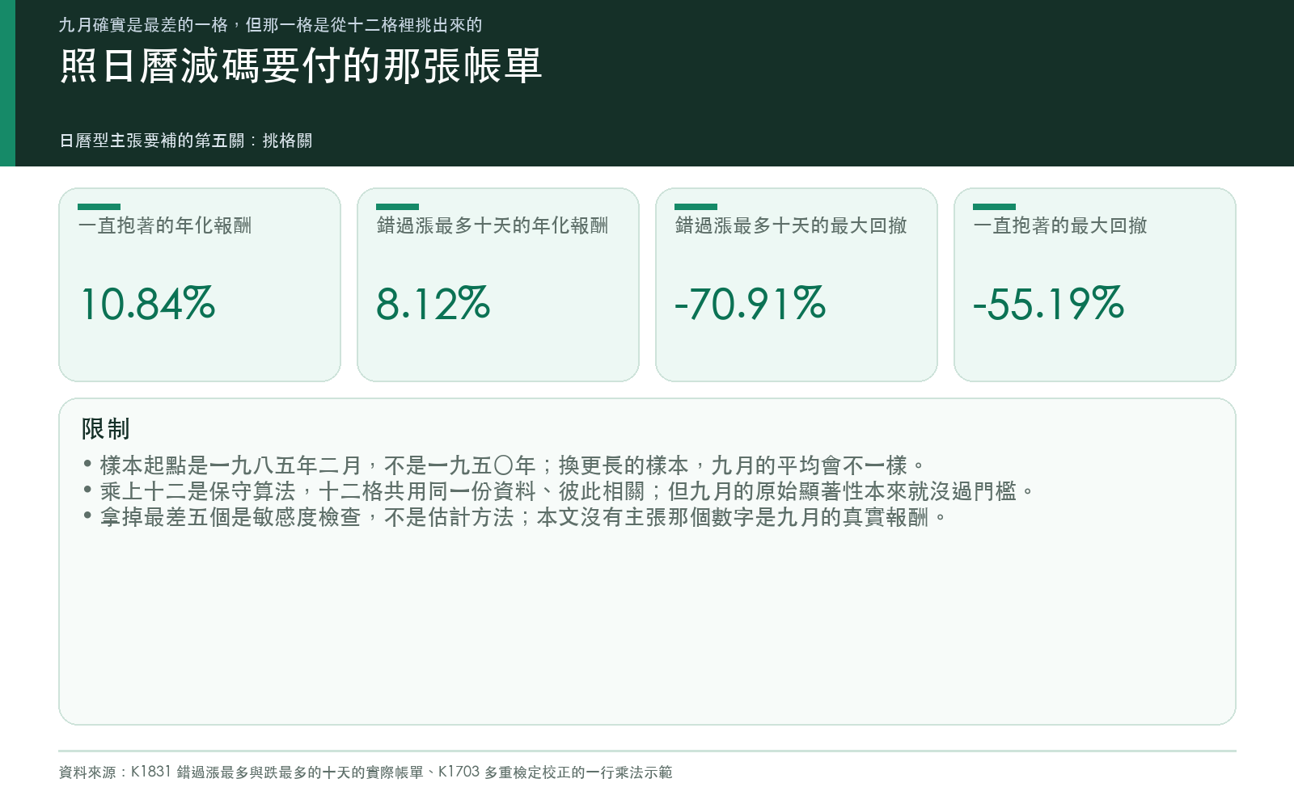Select the subtitle starting with 九月確實是最差的一格
Viewport: 1294px width, 808px height.
point(271,25)
